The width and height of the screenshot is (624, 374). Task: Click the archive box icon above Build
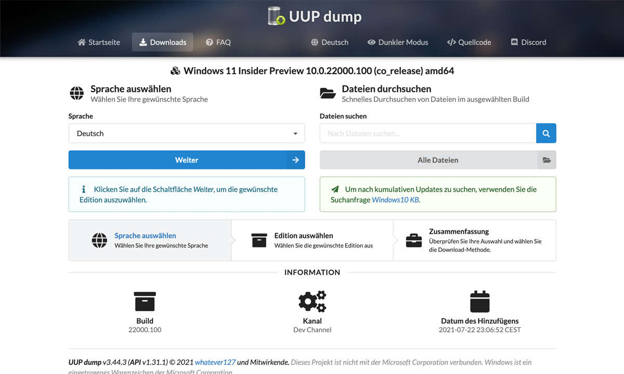click(x=145, y=301)
